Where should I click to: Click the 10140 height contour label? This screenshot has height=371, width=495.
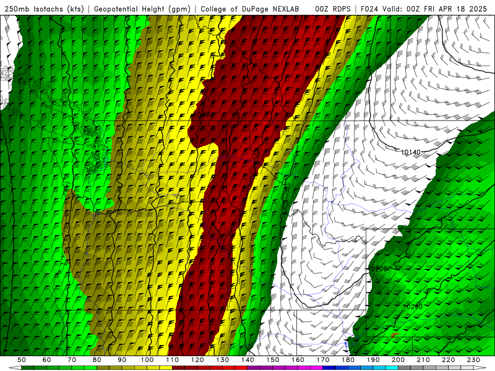(411, 152)
